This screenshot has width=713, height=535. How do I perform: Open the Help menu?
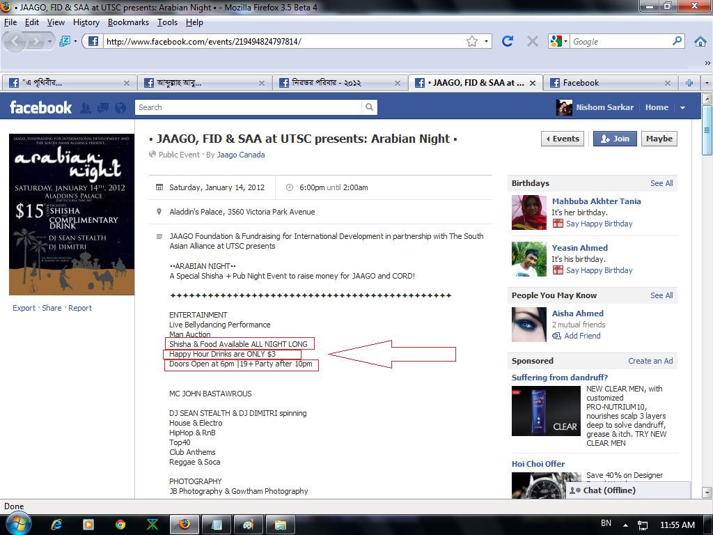click(194, 22)
